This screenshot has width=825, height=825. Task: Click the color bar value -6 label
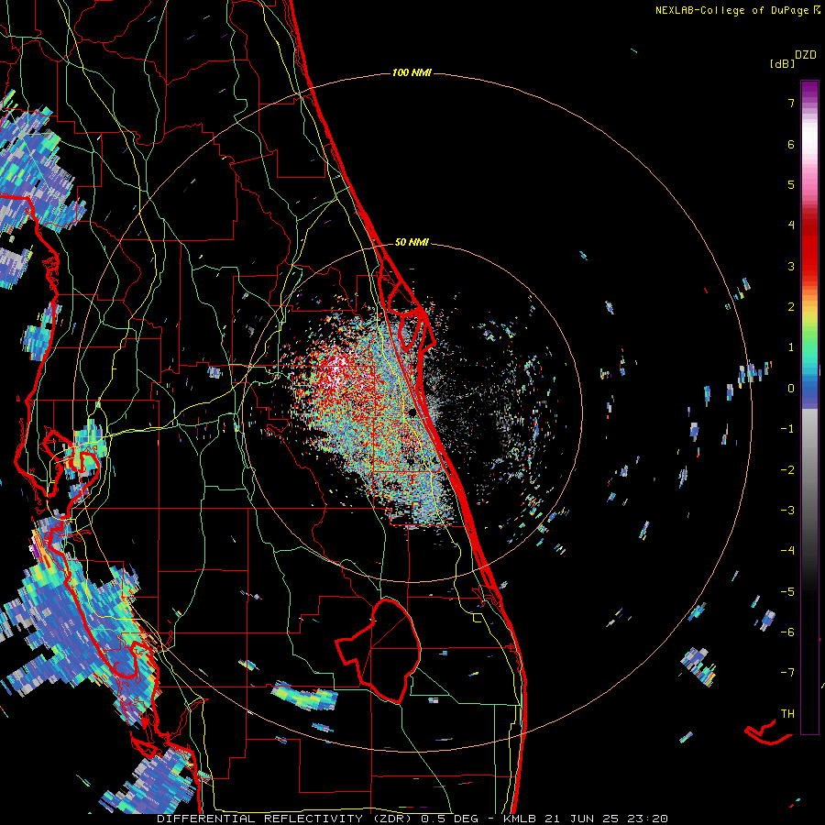tap(787, 632)
